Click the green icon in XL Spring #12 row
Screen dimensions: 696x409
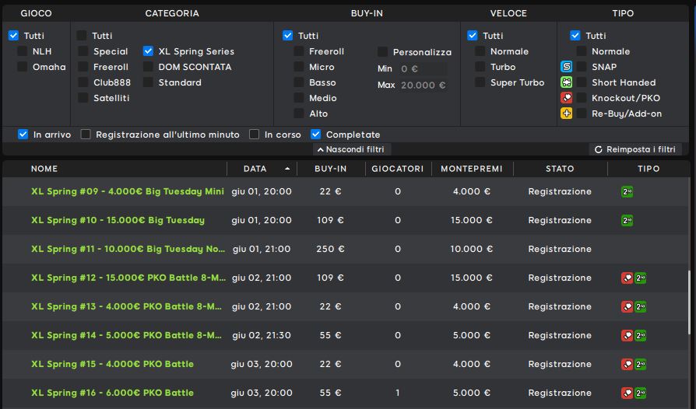[640, 278]
